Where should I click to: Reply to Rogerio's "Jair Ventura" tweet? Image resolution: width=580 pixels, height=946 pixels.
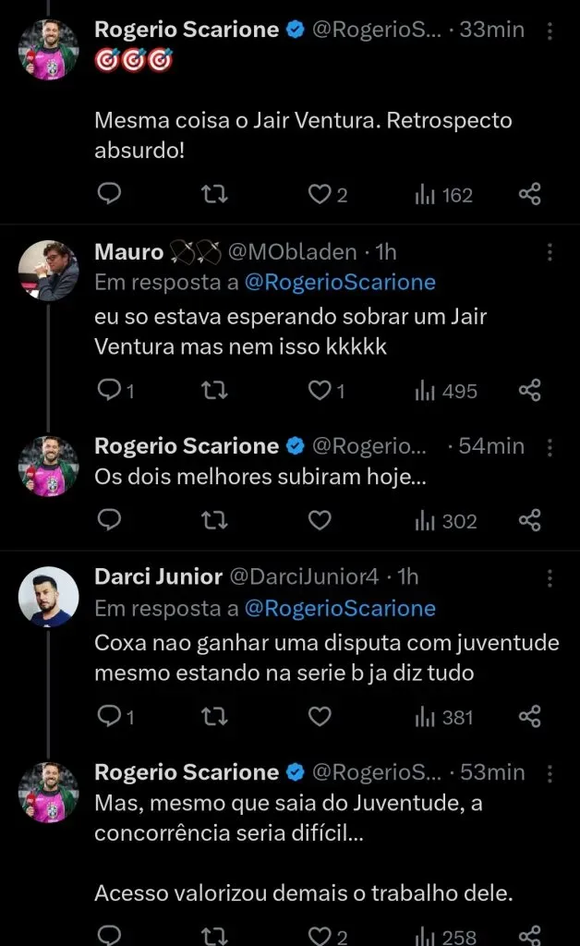110,194
